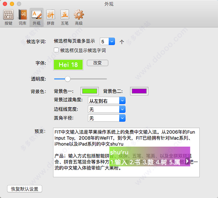218x198 pixels.
Task: Open the 按键 keyboard icon
Action: point(8,17)
